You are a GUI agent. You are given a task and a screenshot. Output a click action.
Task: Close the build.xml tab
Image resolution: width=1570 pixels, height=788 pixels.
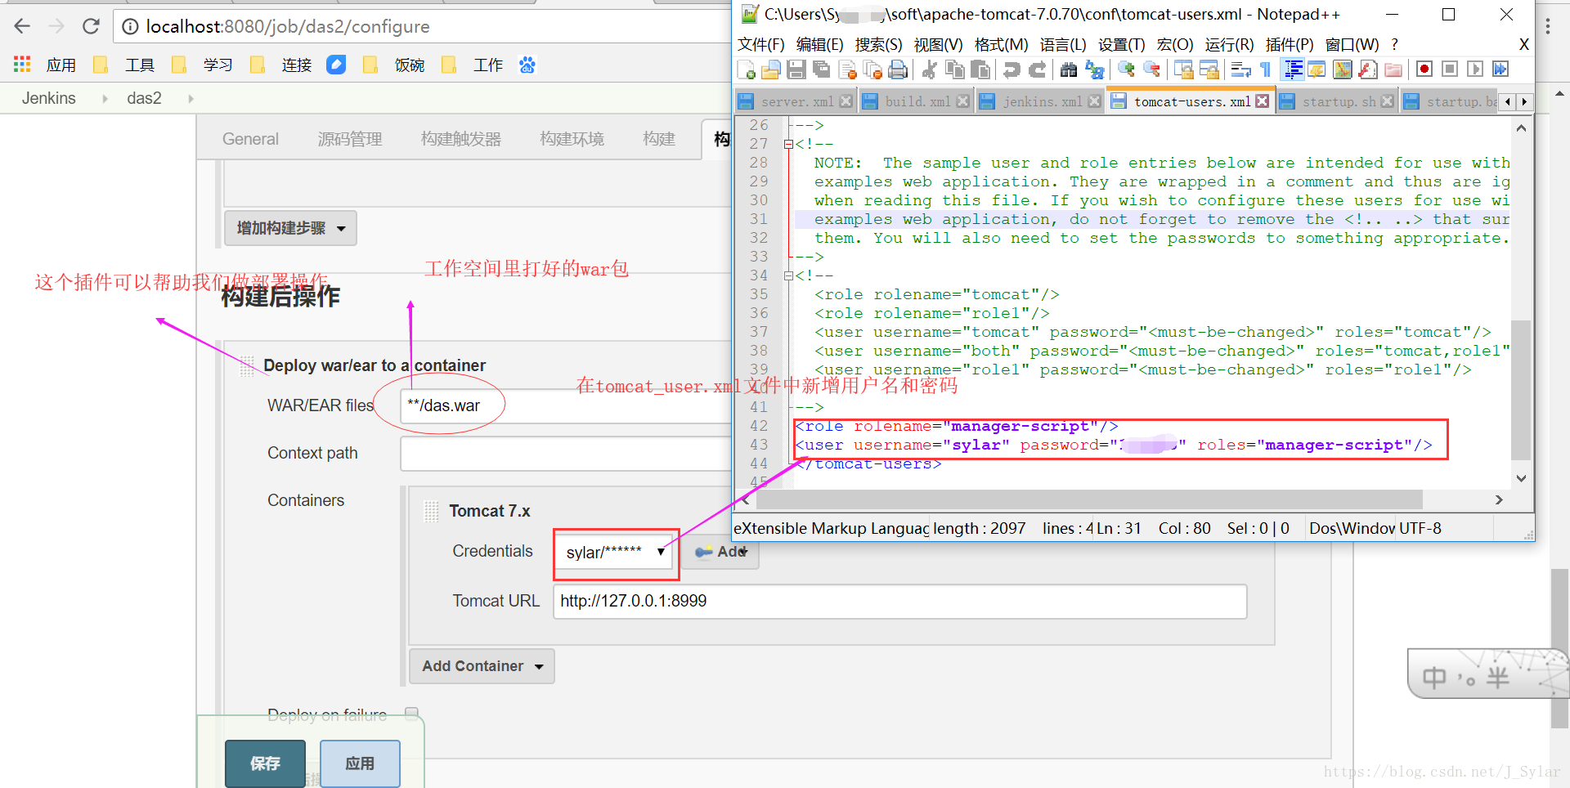point(963,101)
